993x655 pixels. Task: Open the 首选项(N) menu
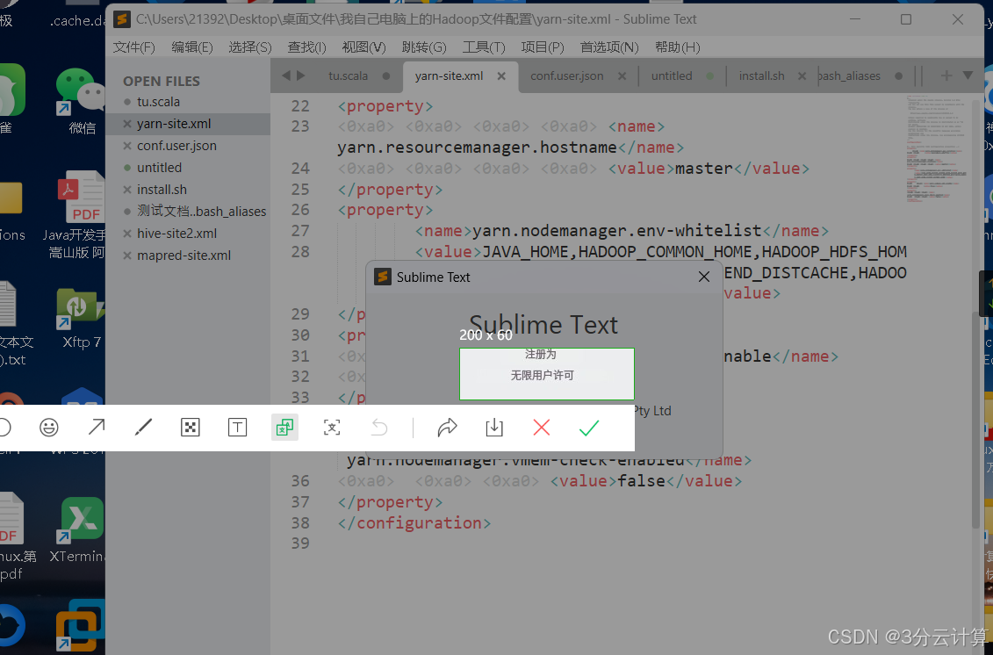coord(609,47)
